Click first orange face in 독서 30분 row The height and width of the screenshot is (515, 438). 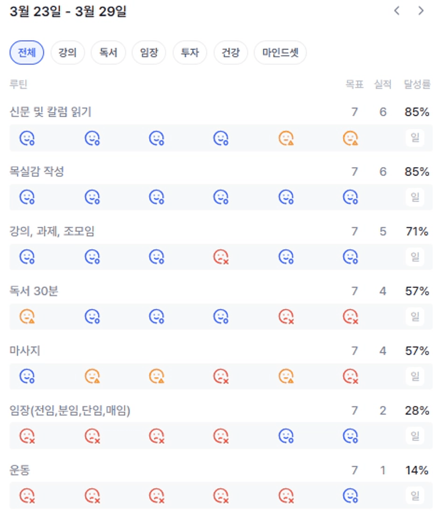27,317
